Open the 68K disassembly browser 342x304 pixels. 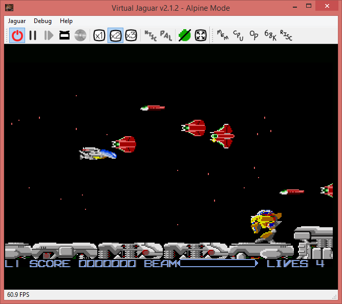point(270,35)
